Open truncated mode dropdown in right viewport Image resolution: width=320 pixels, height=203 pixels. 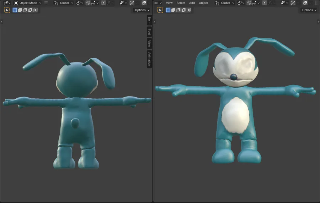tap(158, 3)
